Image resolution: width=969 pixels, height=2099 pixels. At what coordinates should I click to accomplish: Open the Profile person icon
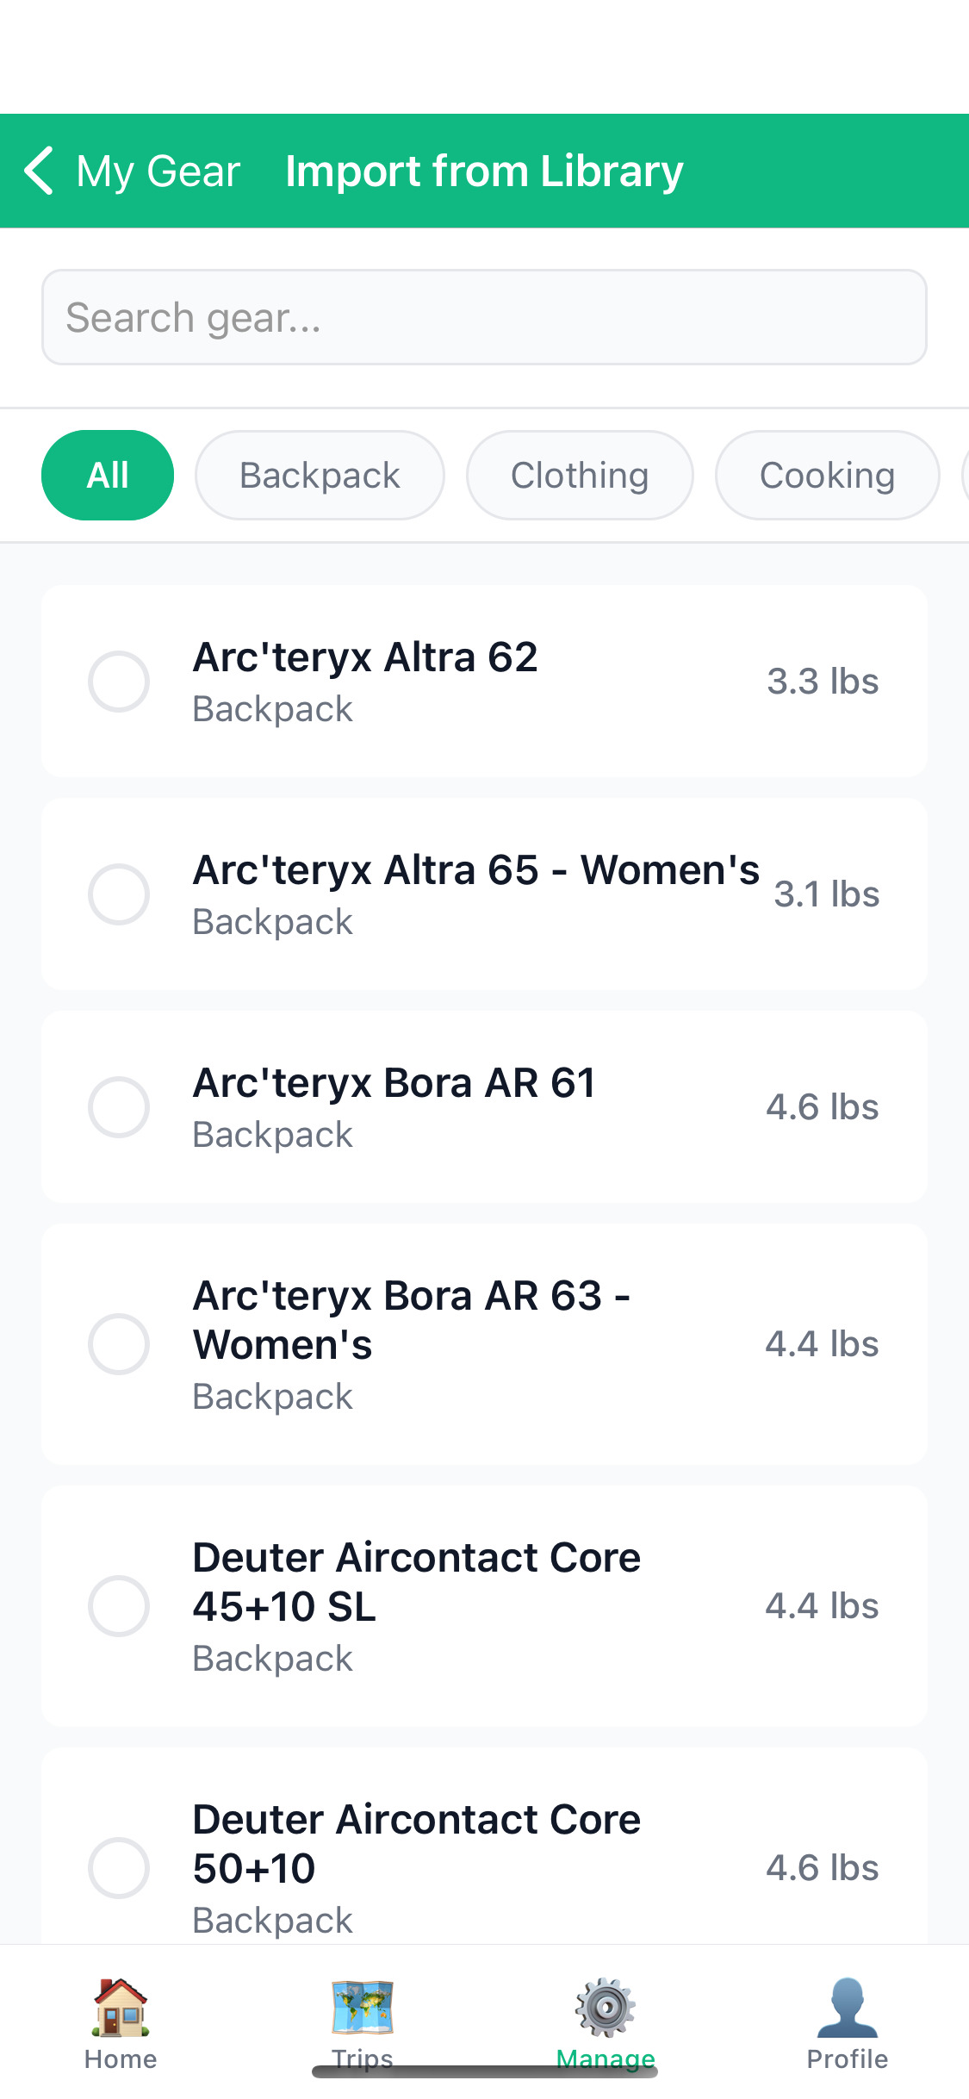click(848, 2008)
